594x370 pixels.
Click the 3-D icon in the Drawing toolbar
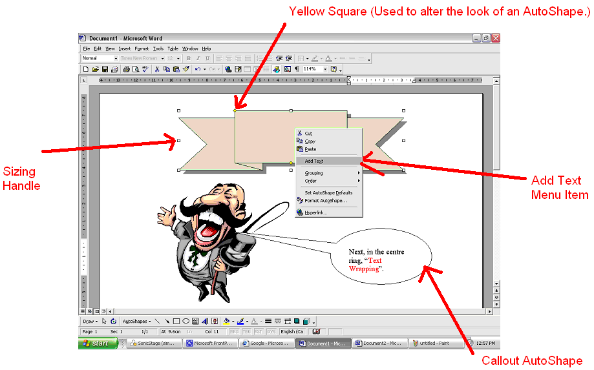[306, 321]
